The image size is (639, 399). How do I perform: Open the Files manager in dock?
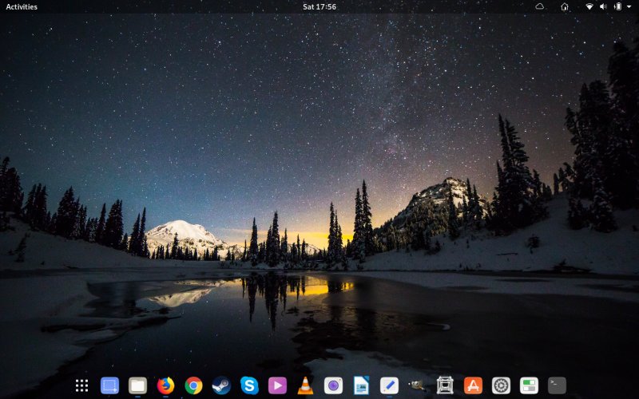(137, 385)
